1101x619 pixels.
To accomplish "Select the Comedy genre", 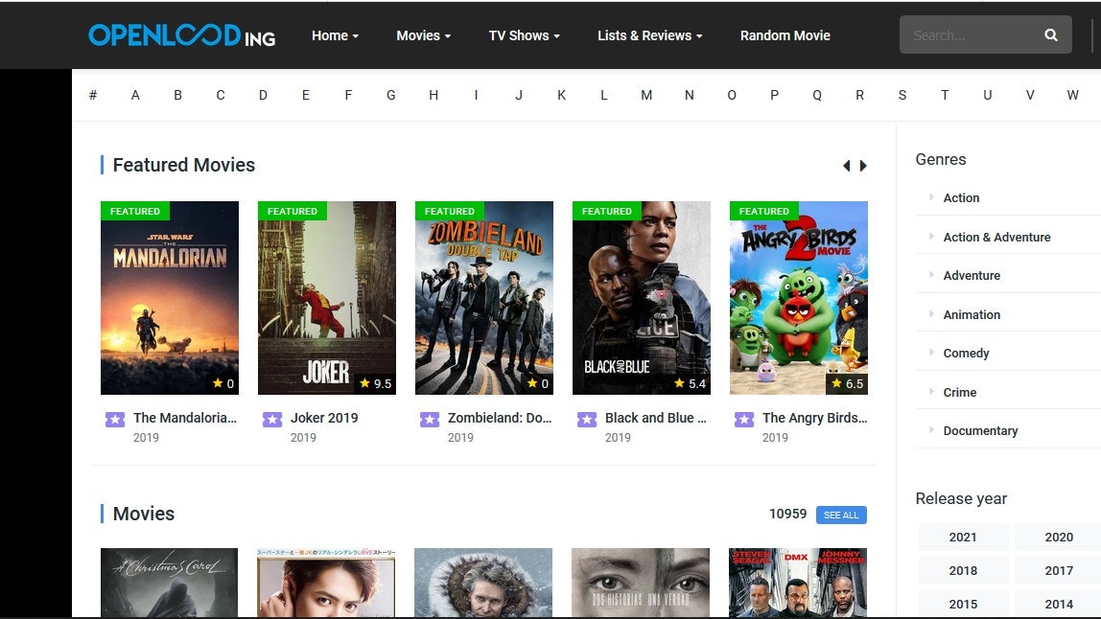I will point(966,353).
